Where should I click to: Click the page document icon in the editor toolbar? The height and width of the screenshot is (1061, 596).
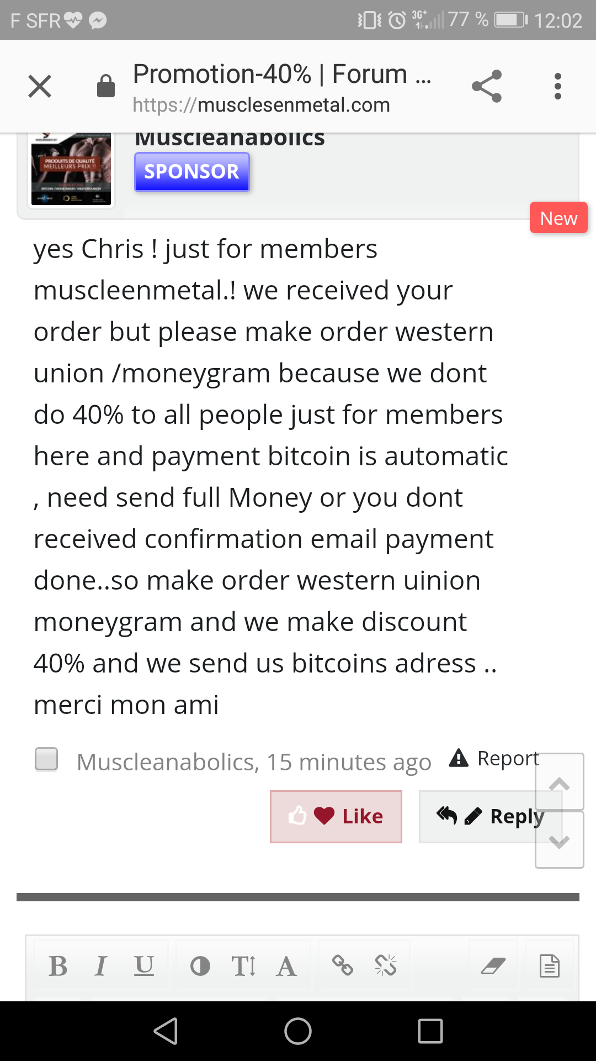[x=550, y=966]
